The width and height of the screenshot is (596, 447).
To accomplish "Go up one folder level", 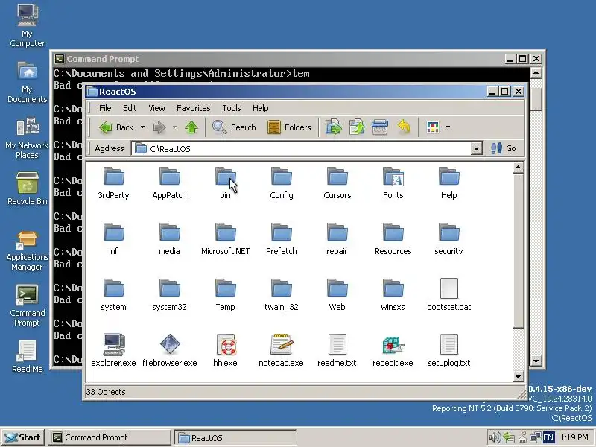I will tap(191, 127).
